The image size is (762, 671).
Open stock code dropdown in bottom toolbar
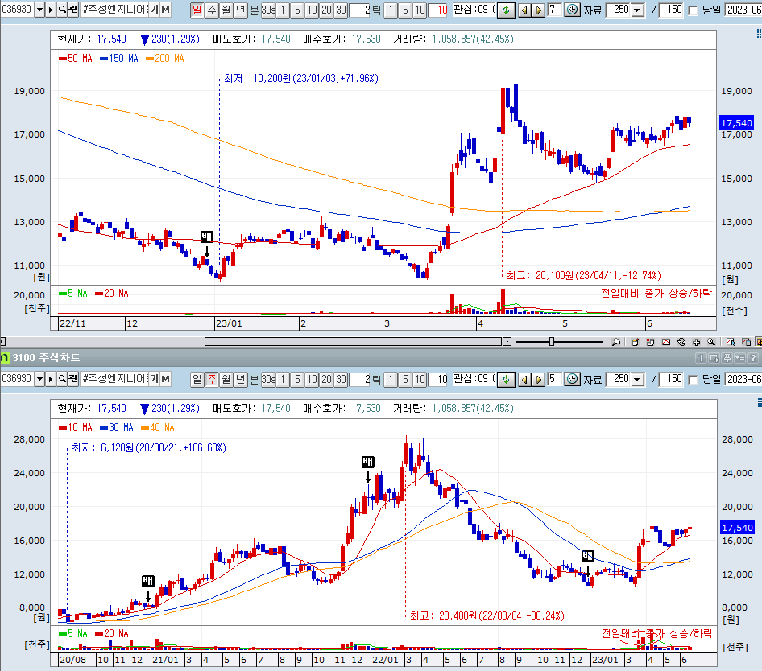click(x=39, y=379)
